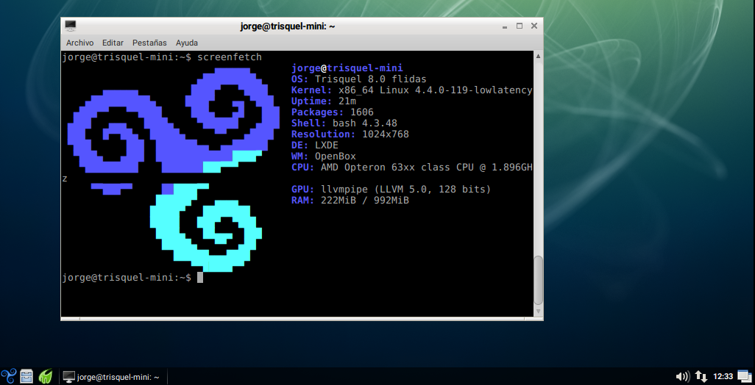This screenshot has height=385, width=755.
Task: Open the Archivo menu
Action: (79, 43)
